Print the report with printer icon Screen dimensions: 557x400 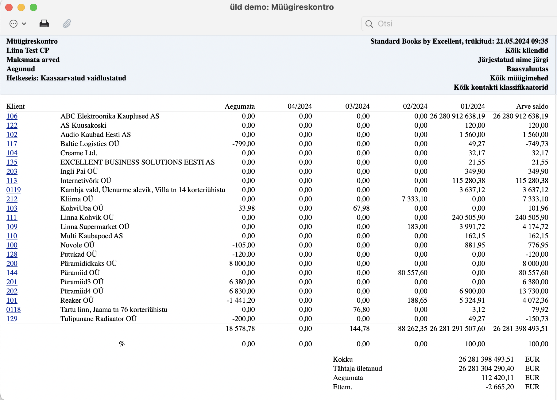[x=44, y=24]
